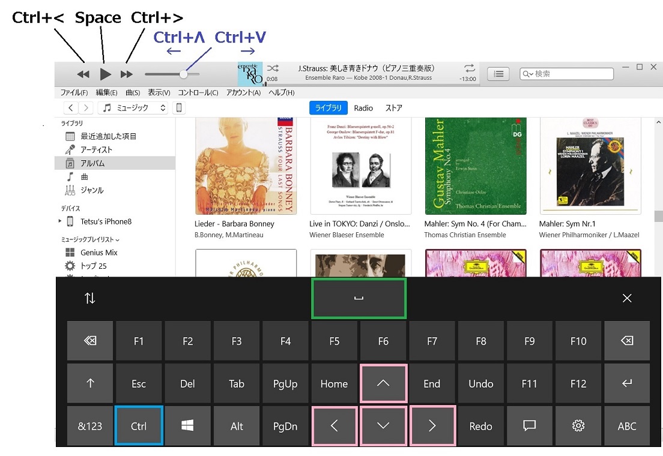This screenshot has width=663, height=456.
Task: Tap the space bar key
Action: pyautogui.click(x=359, y=298)
